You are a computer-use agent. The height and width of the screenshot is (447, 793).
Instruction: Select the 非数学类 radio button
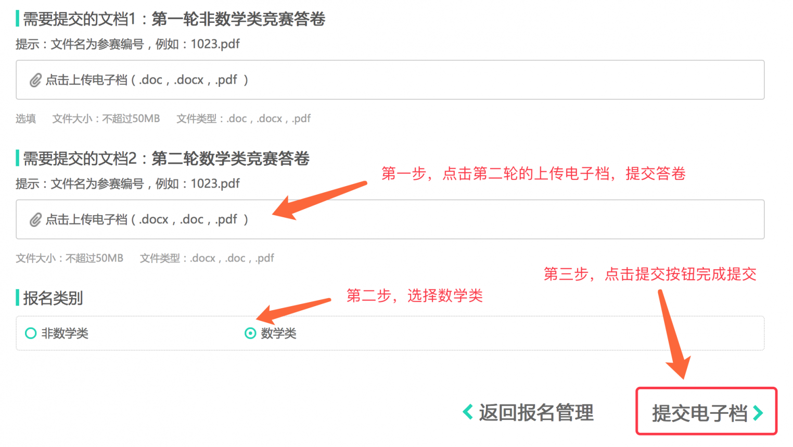click(31, 333)
